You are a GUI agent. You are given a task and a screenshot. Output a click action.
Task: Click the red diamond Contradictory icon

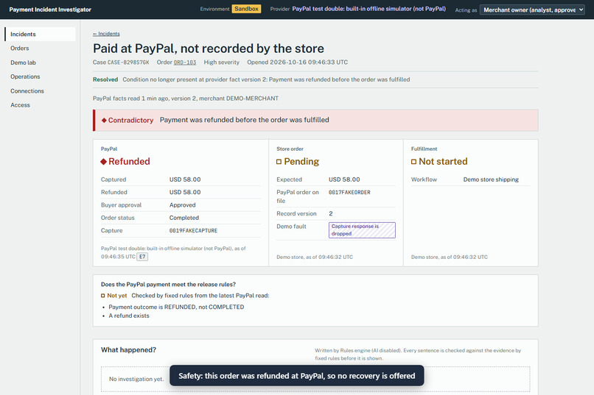pyautogui.click(x=104, y=120)
